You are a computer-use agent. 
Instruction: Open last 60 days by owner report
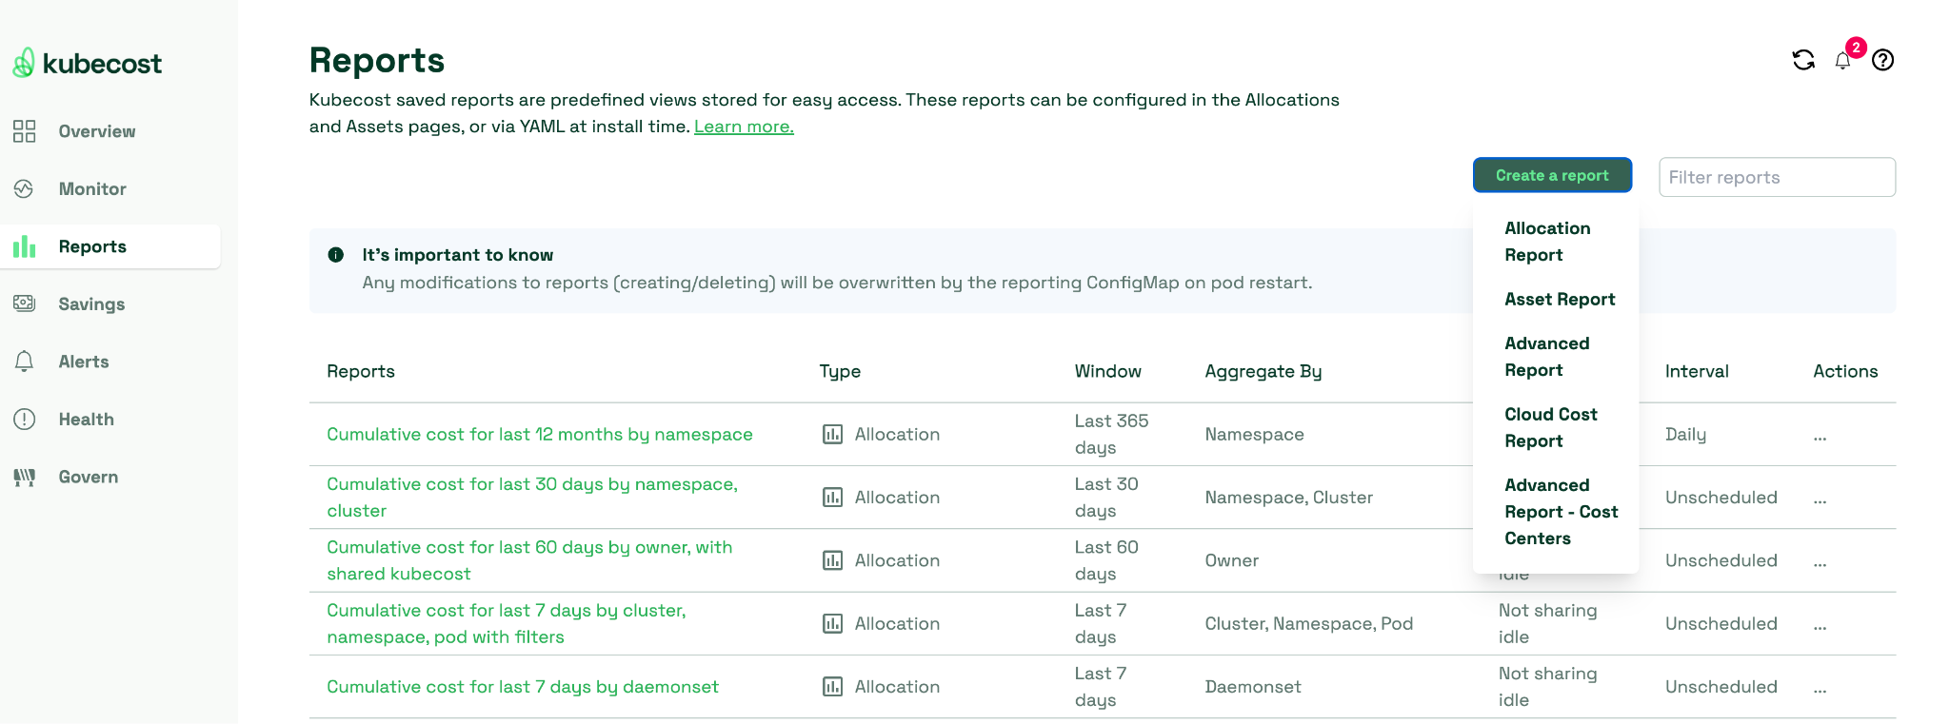529,560
